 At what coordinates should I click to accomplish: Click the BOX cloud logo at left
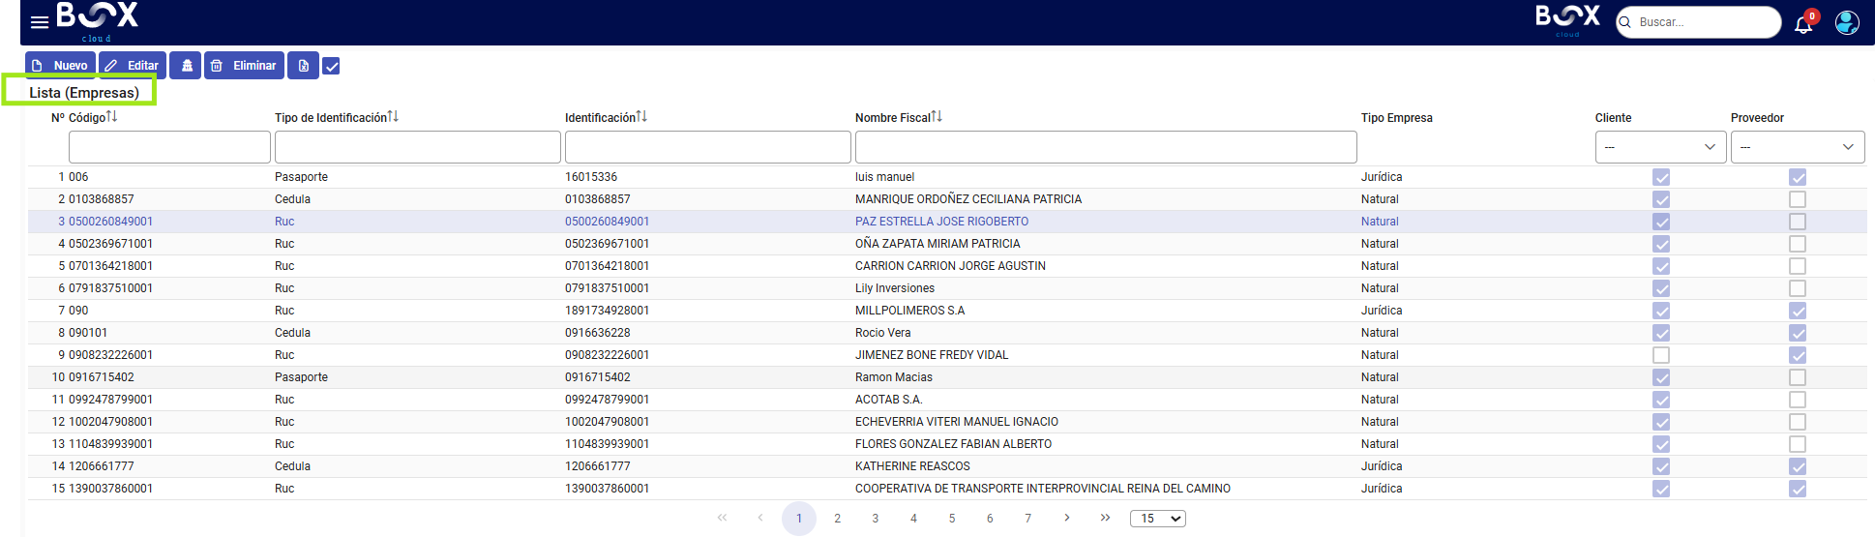point(97,20)
